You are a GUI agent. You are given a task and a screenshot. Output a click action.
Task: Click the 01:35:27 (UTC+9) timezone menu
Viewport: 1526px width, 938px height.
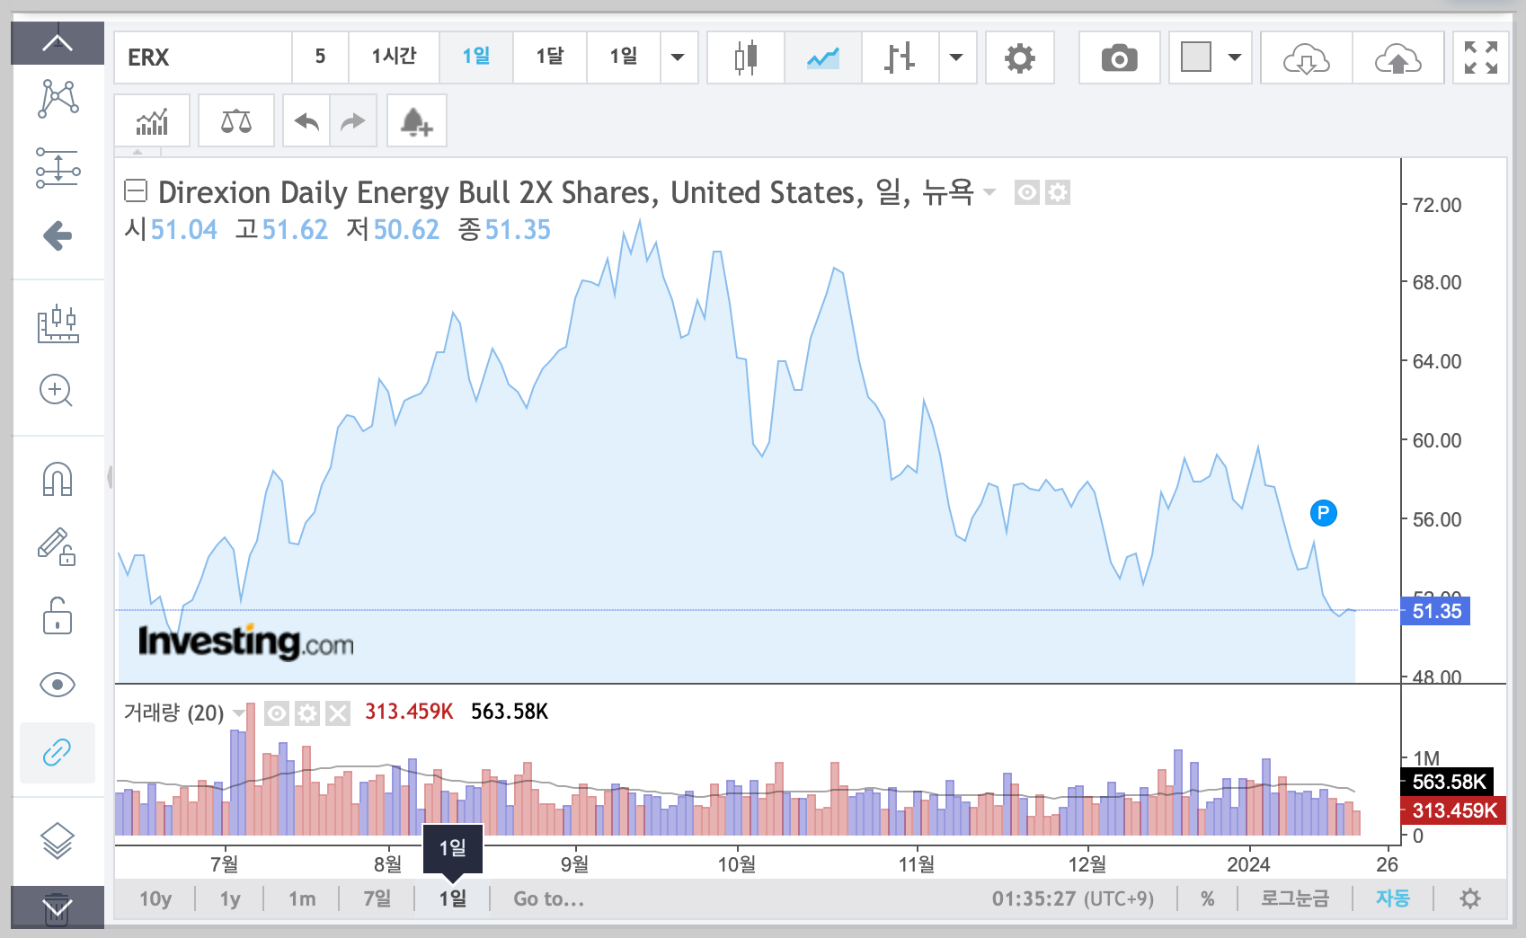pyautogui.click(x=1073, y=898)
